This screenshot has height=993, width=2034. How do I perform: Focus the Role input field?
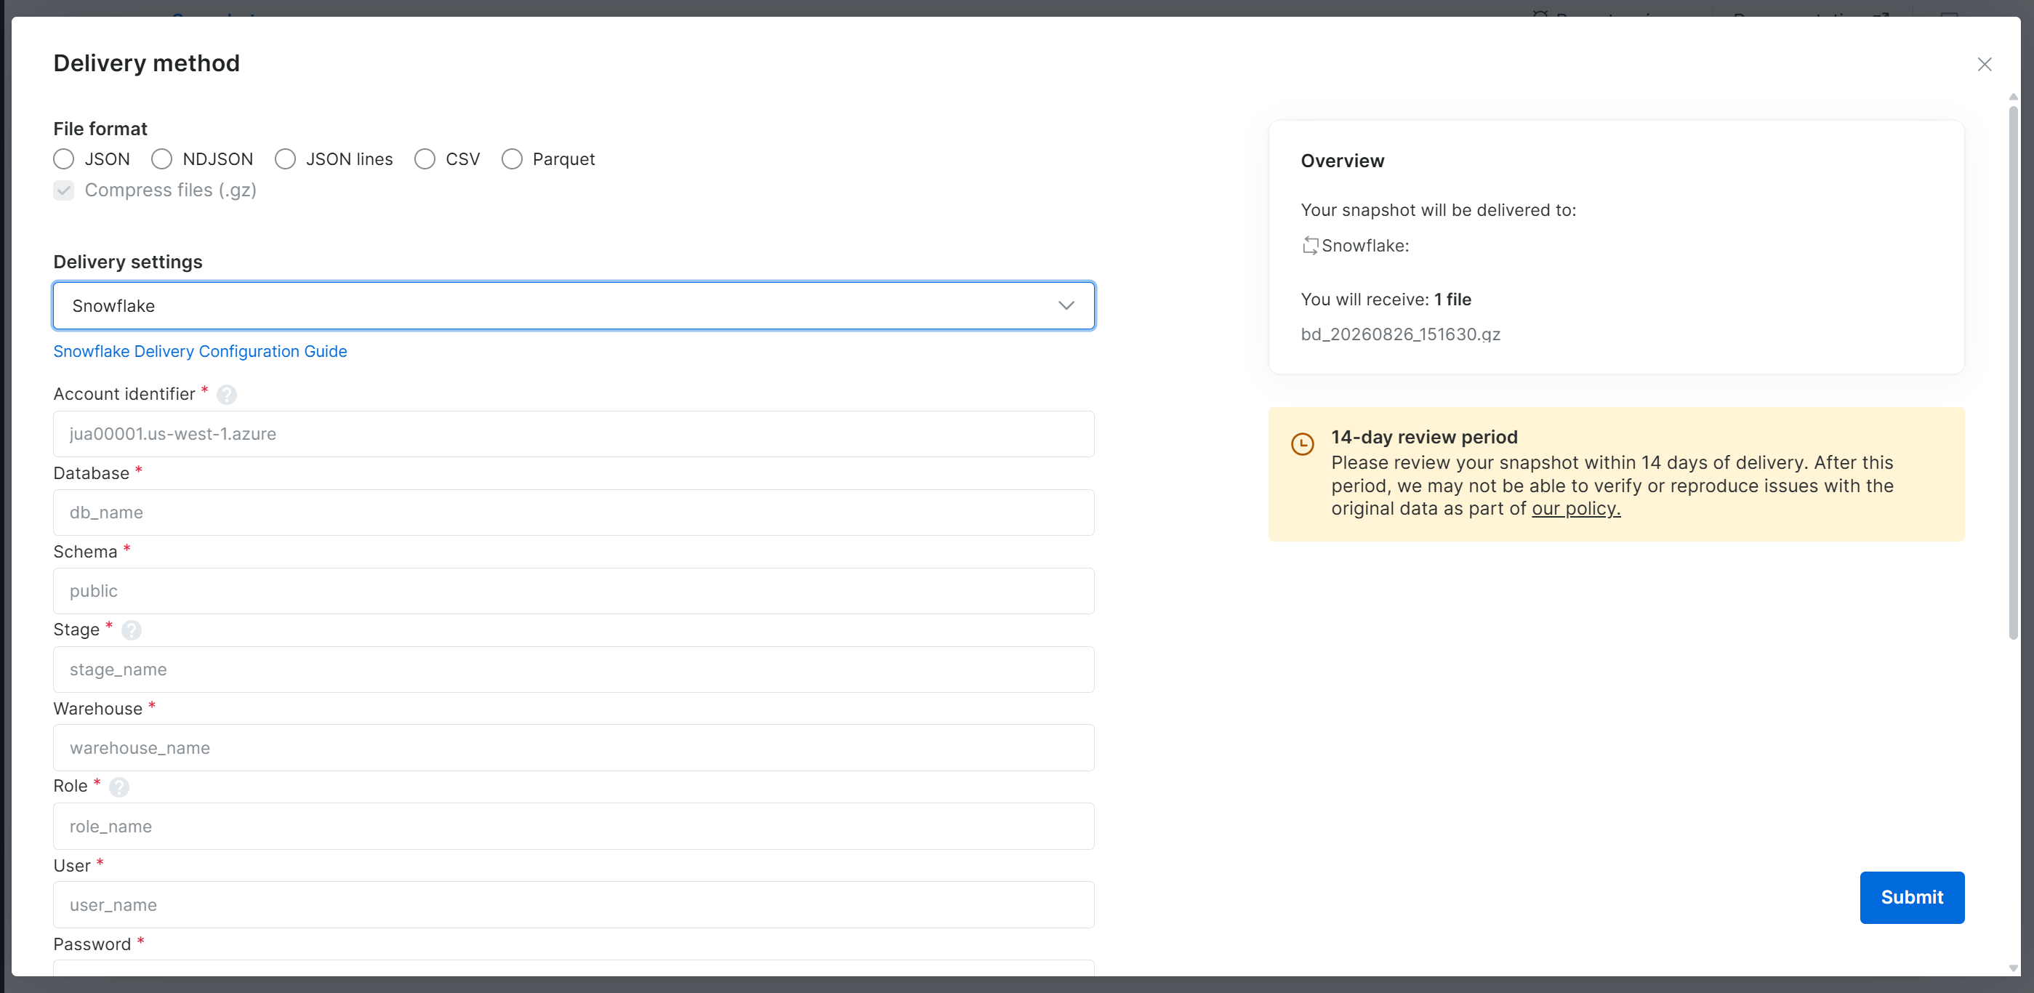click(x=574, y=827)
